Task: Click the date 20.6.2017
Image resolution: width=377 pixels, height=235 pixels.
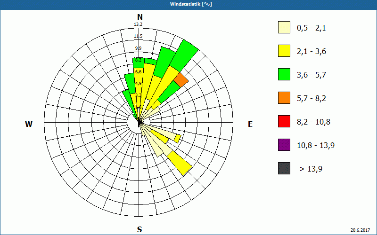Action: click(x=360, y=230)
